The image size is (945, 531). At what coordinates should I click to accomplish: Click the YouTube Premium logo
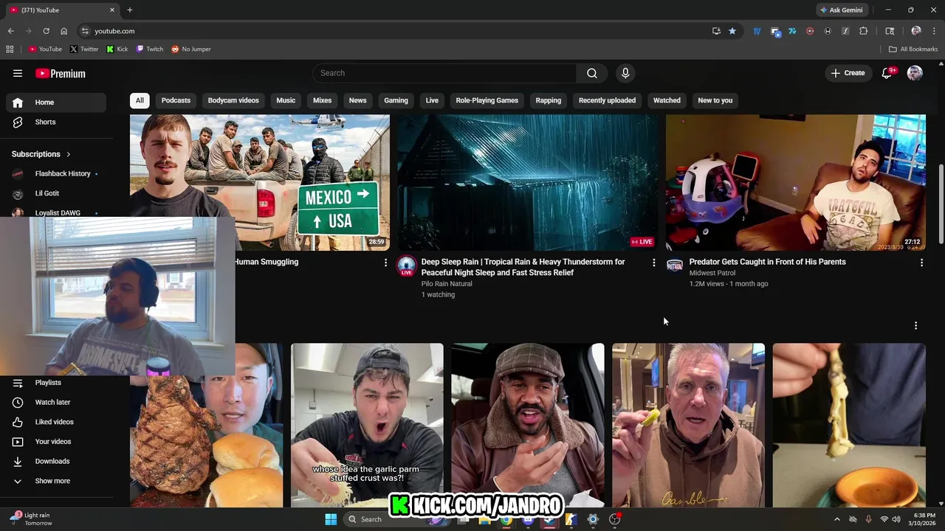point(61,73)
